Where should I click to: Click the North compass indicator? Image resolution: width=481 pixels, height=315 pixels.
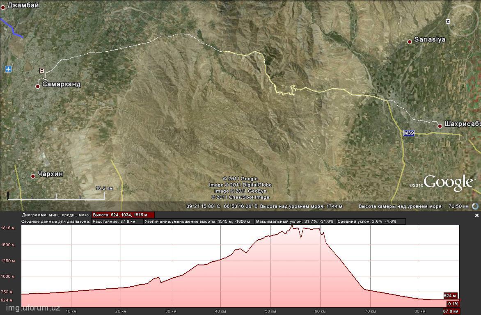tap(448, 21)
